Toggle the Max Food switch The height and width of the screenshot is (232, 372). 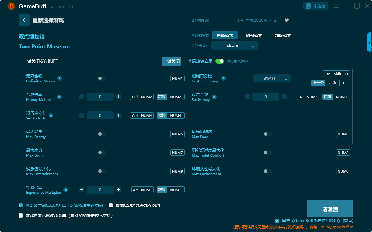pos(268,134)
